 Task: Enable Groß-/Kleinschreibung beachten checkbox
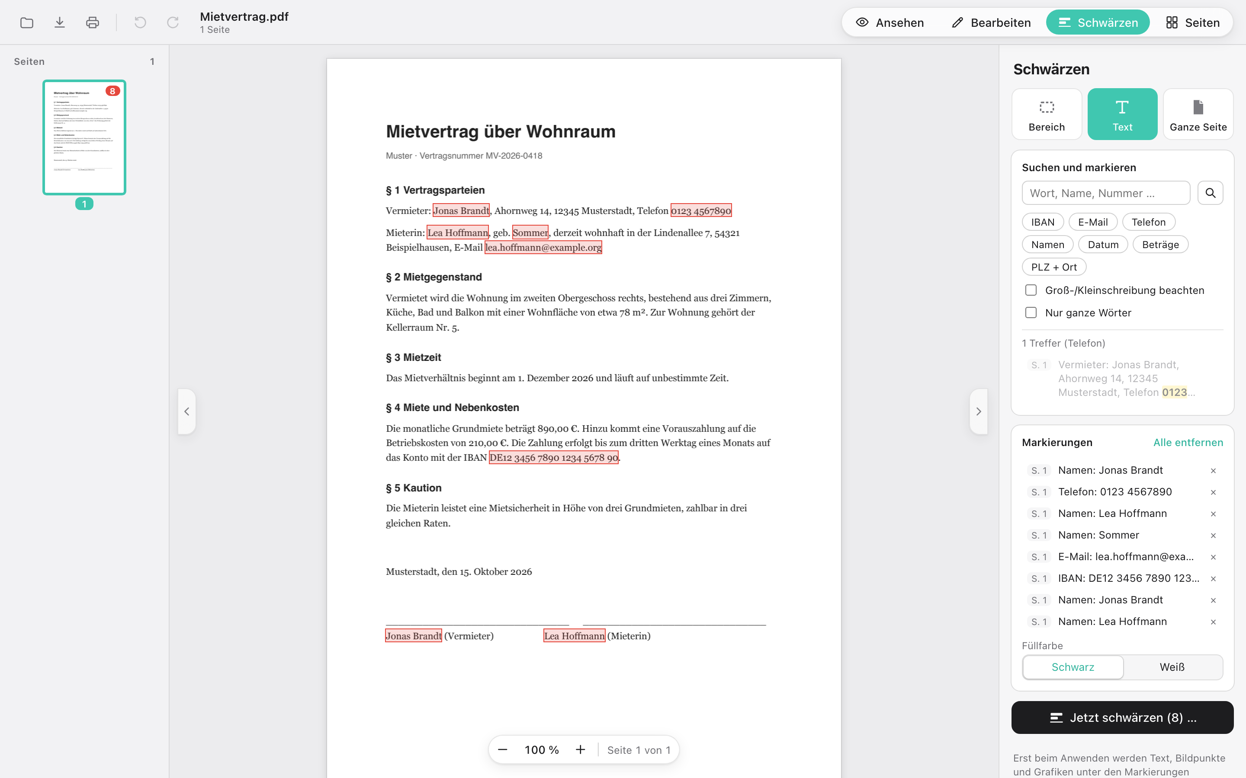tap(1031, 290)
